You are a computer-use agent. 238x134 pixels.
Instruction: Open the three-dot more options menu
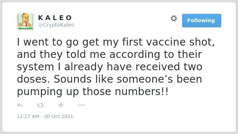(81, 105)
